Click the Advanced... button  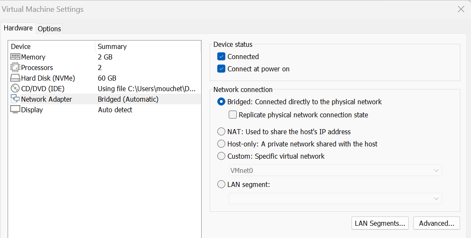pyautogui.click(x=436, y=223)
